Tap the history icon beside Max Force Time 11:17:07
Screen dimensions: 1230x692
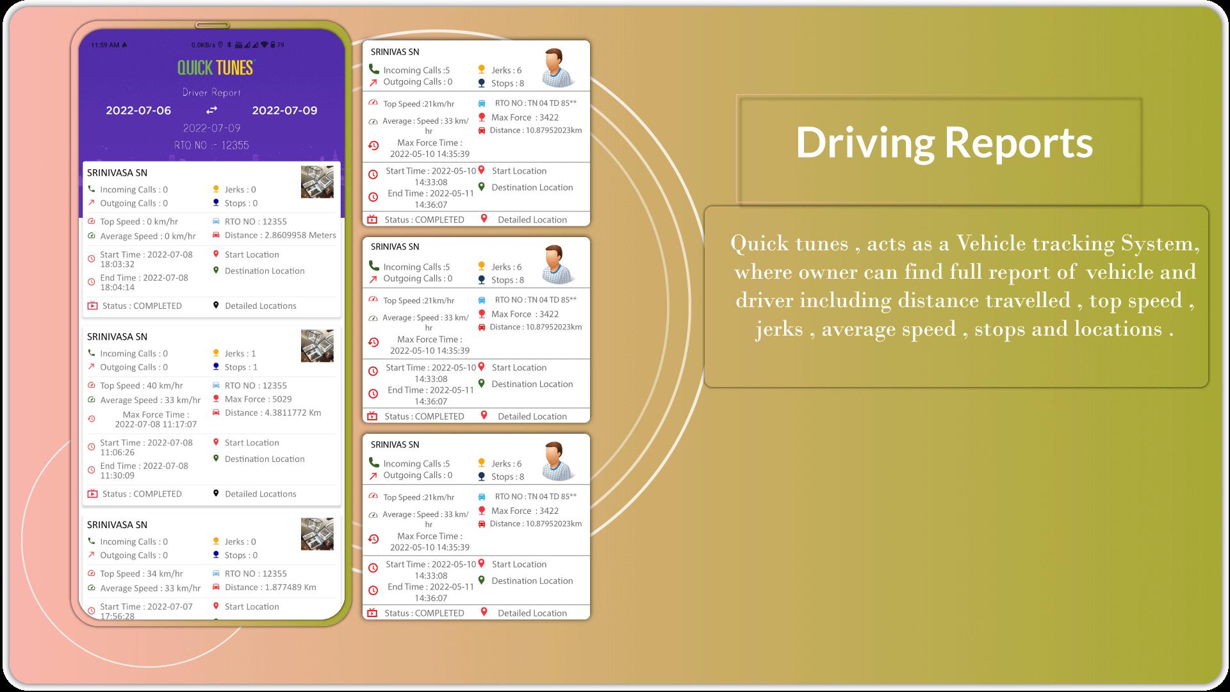(91, 419)
